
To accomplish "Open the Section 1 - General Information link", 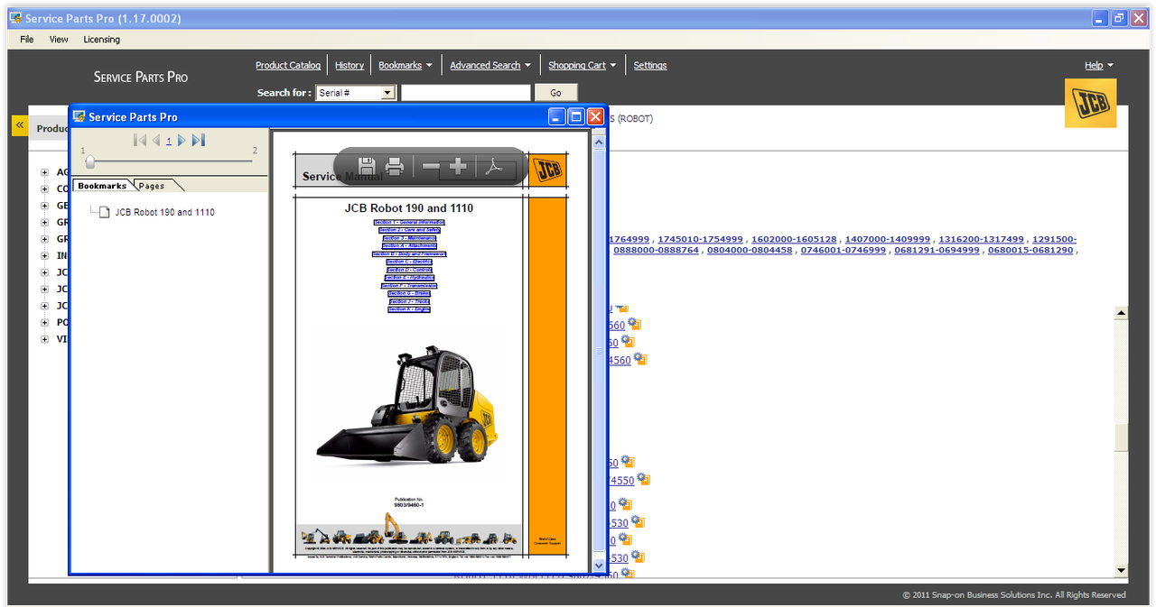I will [409, 222].
